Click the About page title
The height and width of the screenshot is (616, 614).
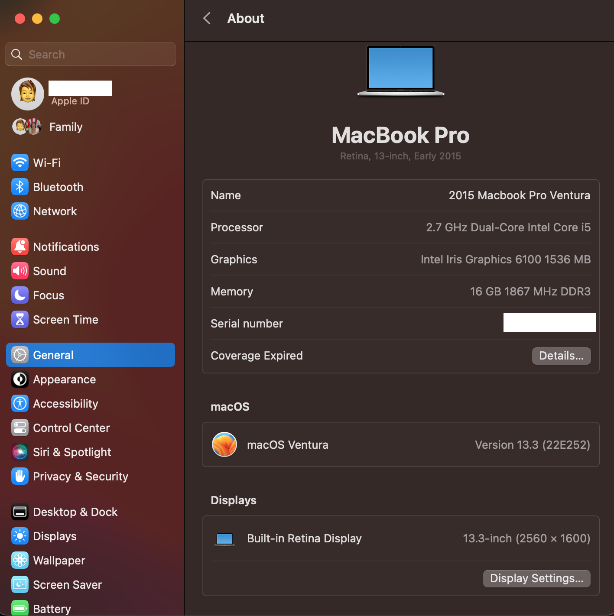click(246, 18)
